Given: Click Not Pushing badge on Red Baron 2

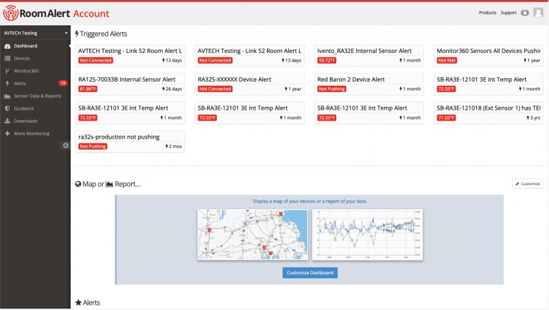Looking at the screenshot, I should [331, 89].
